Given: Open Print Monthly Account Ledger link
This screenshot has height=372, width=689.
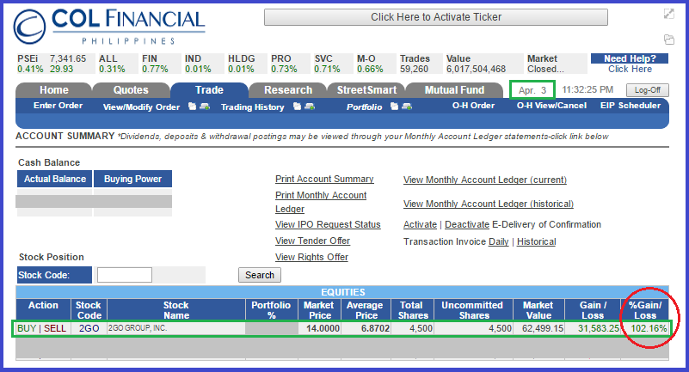Looking at the screenshot, I should coord(321,202).
